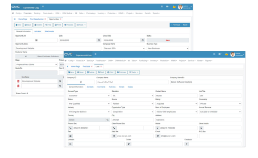Switch to the Contacts tab in Lead
Viewport: 258px width, 158px height.
90,87
